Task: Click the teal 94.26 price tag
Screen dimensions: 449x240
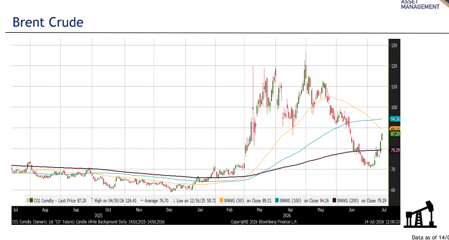Action: [x=395, y=119]
